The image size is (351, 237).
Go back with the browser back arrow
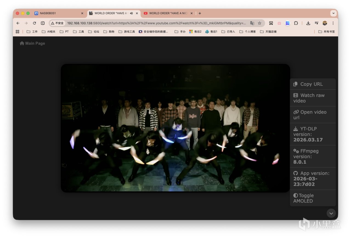[x=18, y=23]
